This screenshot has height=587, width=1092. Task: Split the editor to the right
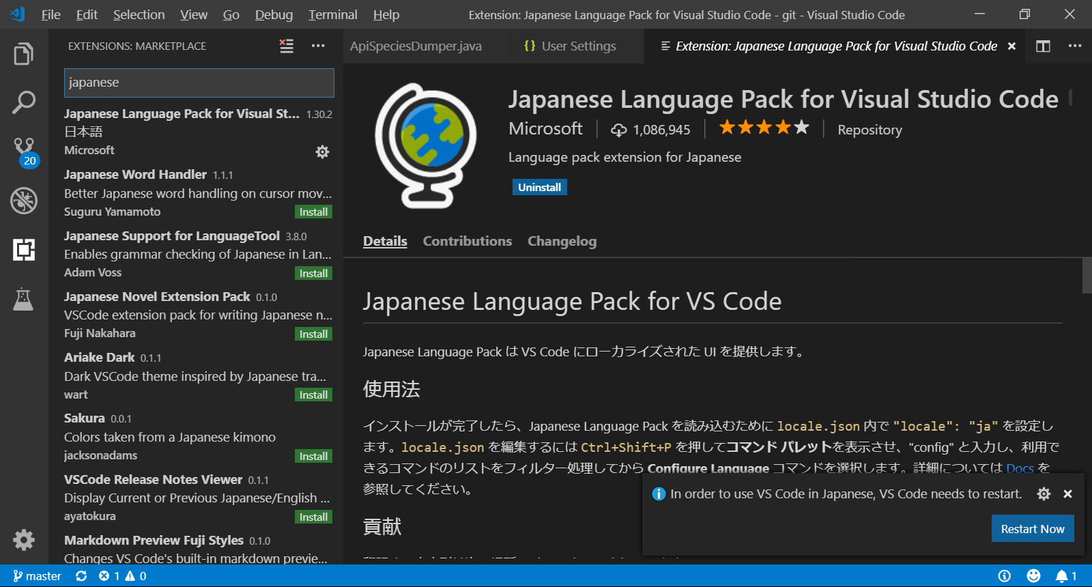[1043, 46]
